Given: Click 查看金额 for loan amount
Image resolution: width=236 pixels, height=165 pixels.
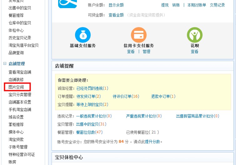Looking at the screenshot, I should tap(116, 15).
